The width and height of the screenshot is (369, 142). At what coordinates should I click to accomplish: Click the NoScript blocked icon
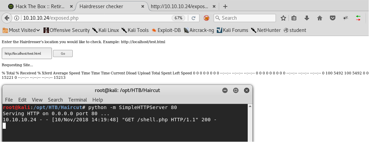click(x=206, y=18)
